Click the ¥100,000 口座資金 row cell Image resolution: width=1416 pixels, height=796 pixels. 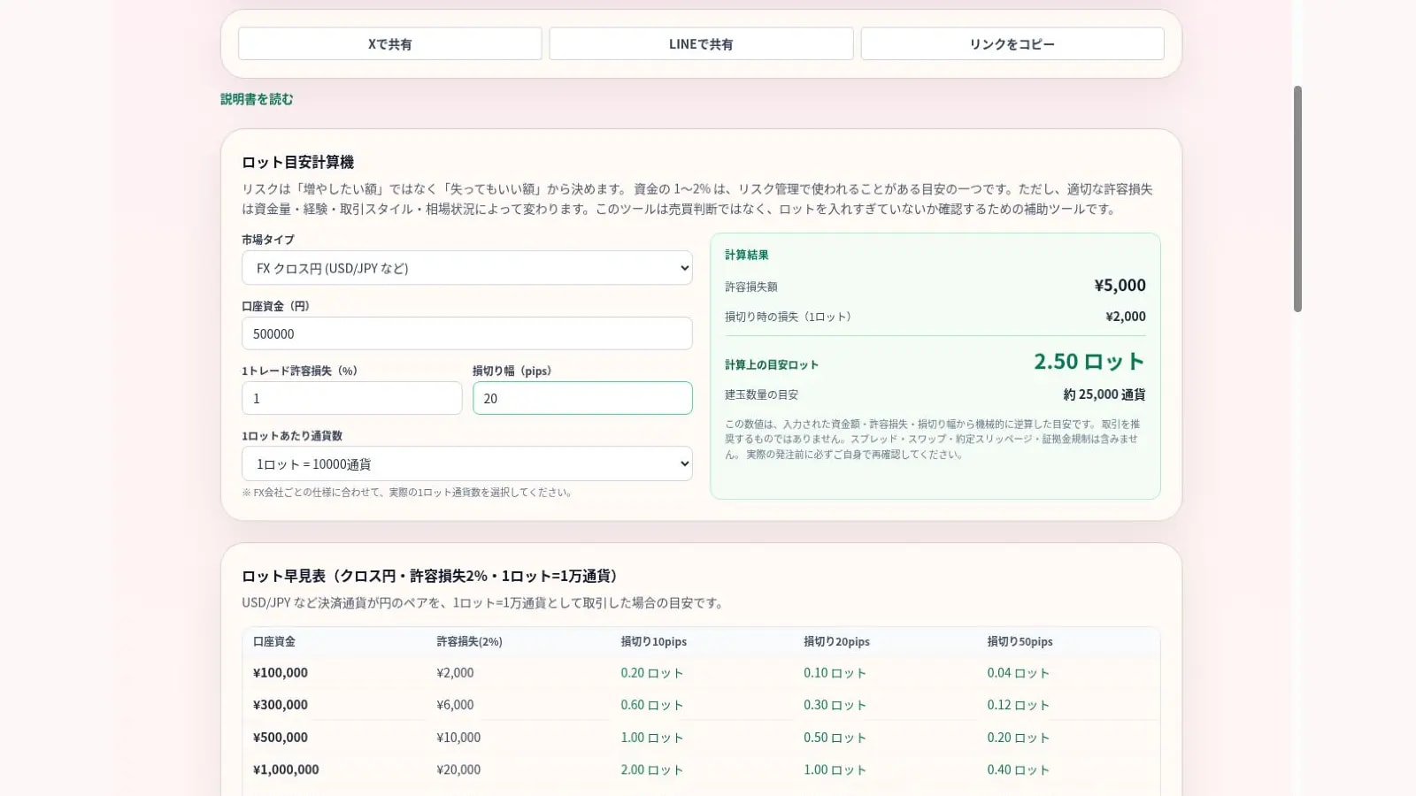(x=281, y=673)
